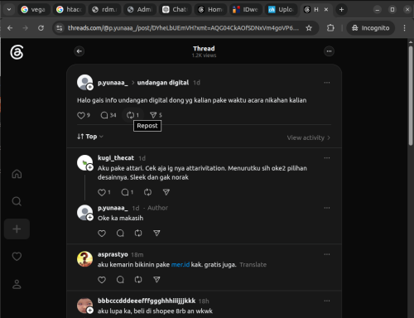Close the active Threads tab
The height and width of the screenshot is (318, 414).
coord(326,10)
